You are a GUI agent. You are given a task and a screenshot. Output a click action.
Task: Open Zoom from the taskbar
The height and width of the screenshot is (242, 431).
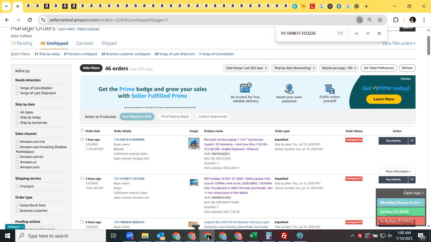[x=130, y=236]
